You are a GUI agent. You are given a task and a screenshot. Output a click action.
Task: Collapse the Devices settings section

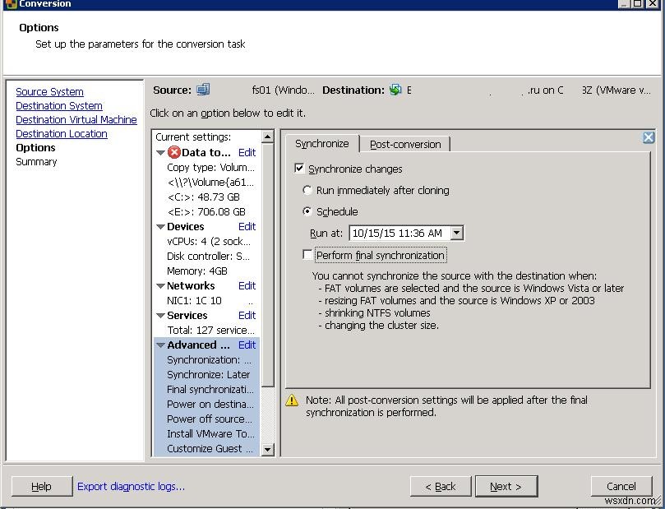click(x=159, y=226)
